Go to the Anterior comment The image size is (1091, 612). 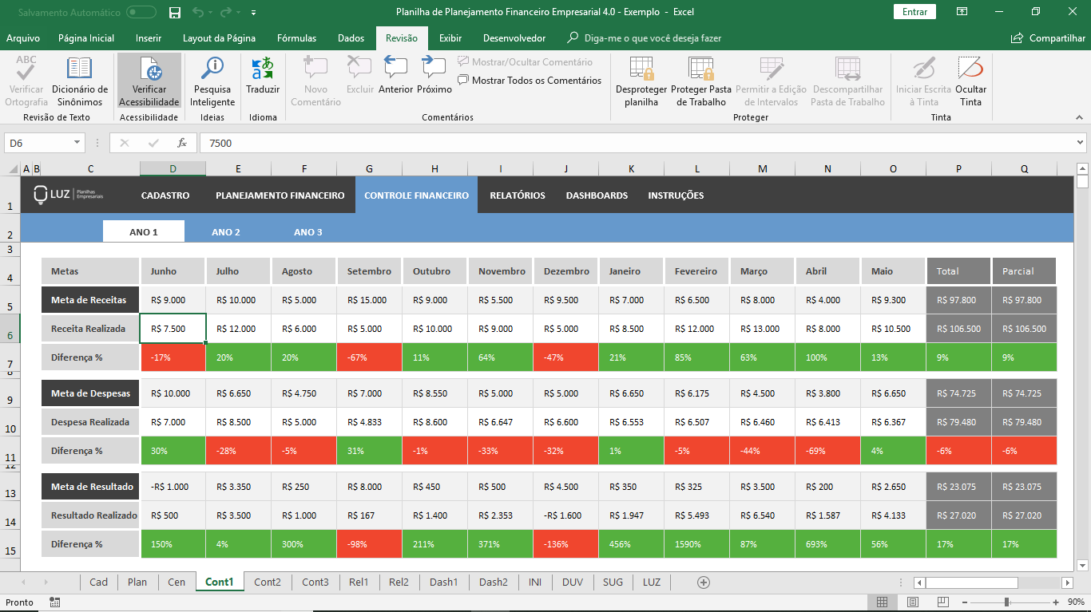[395, 76]
